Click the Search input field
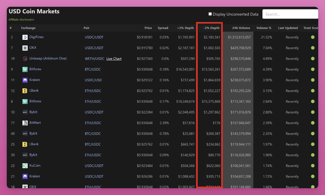Screen dimensions: 325x195 pyautogui.click(x=290, y=14)
